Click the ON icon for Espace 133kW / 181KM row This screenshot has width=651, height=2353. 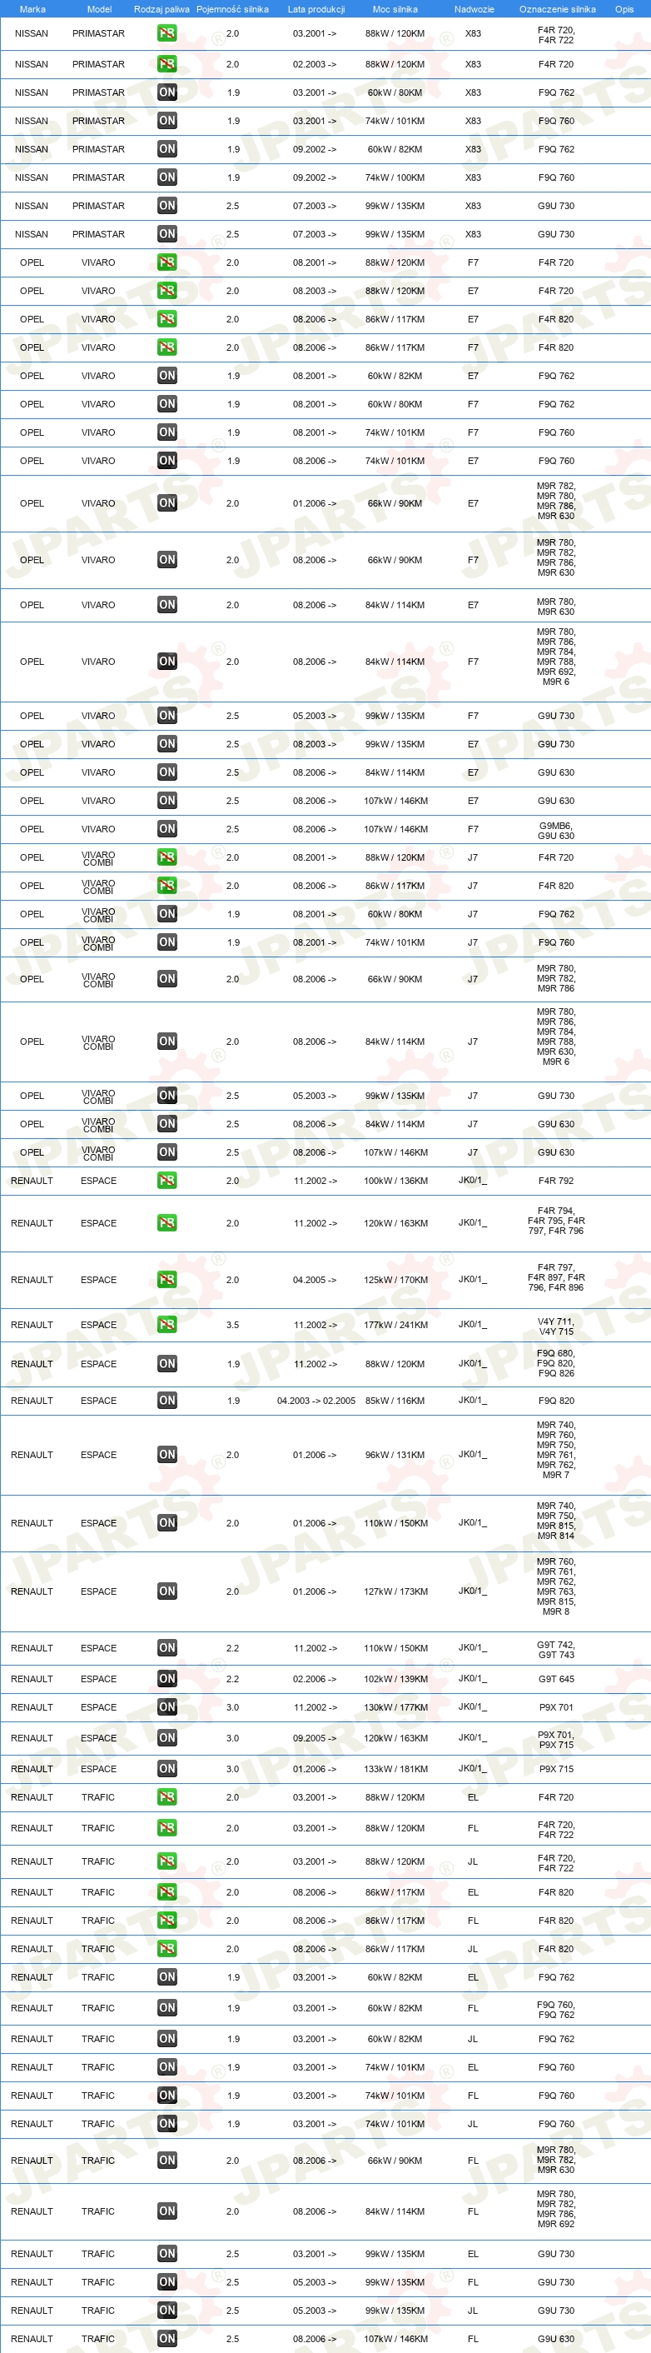(x=167, y=1769)
